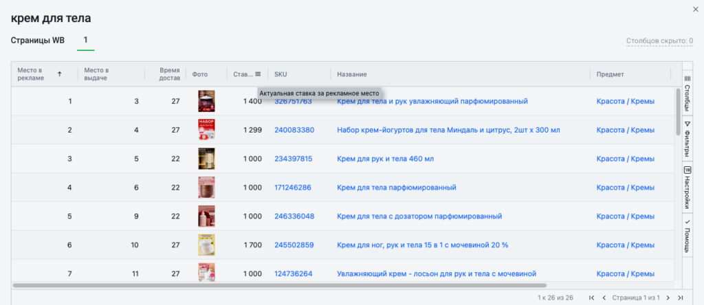Click the photo thumbnail for SKU 171246286
704x305 pixels.
(206, 188)
